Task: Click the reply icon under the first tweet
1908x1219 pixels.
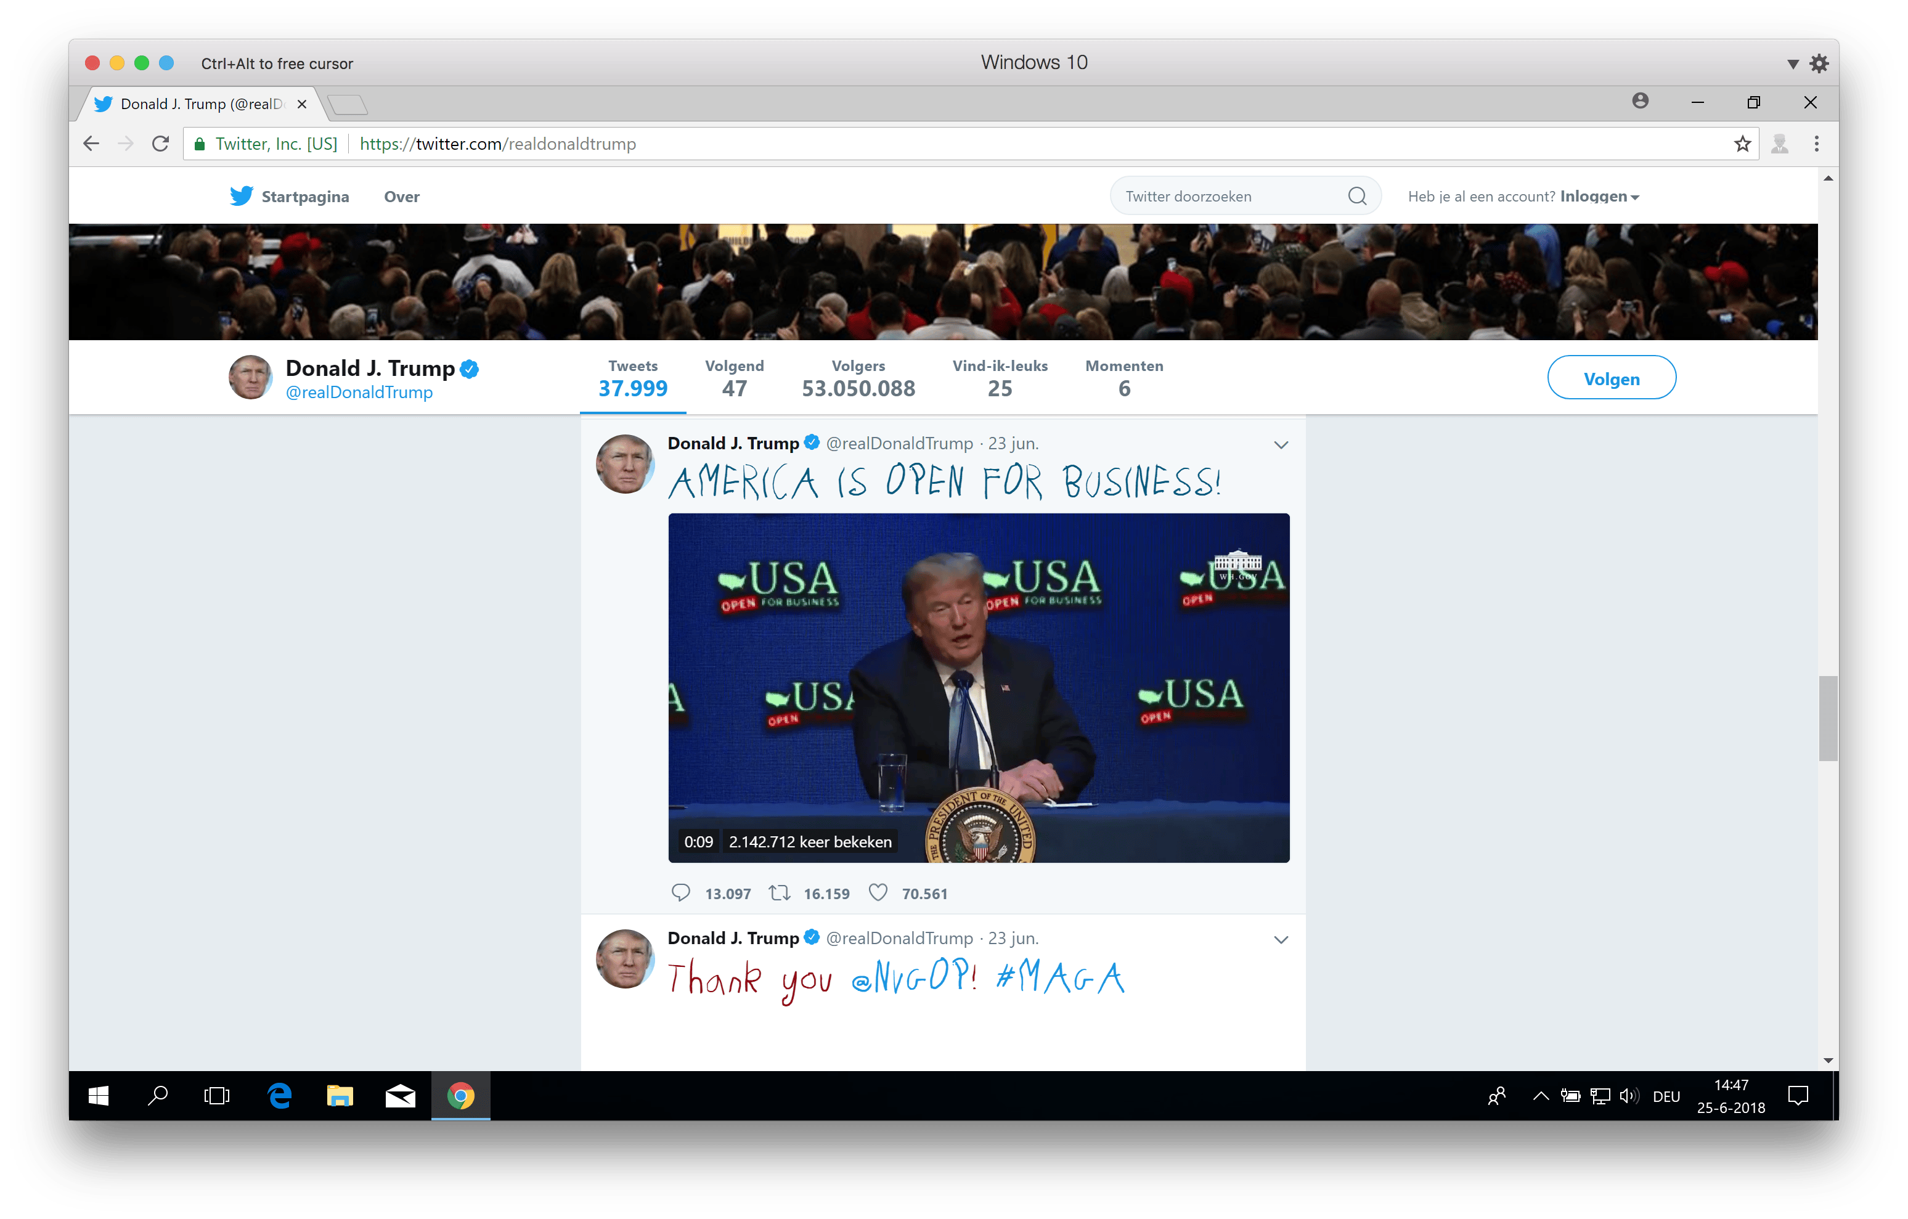Action: click(680, 892)
